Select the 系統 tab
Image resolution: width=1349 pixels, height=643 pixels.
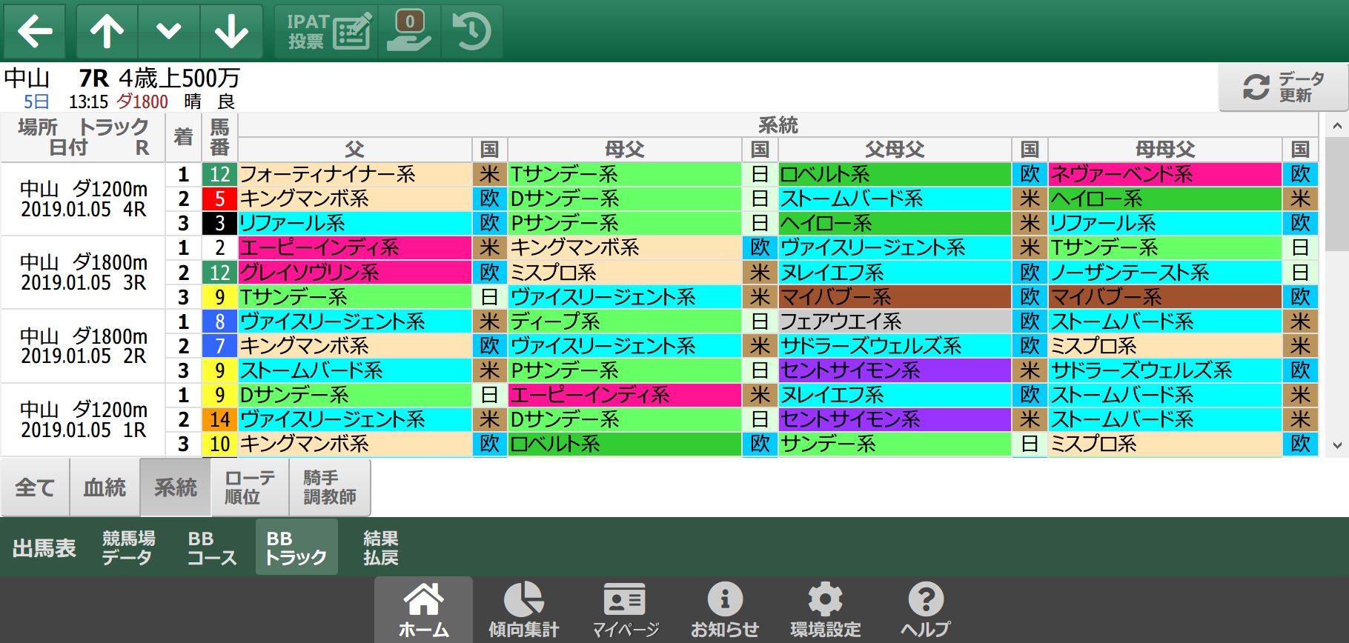coord(176,487)
